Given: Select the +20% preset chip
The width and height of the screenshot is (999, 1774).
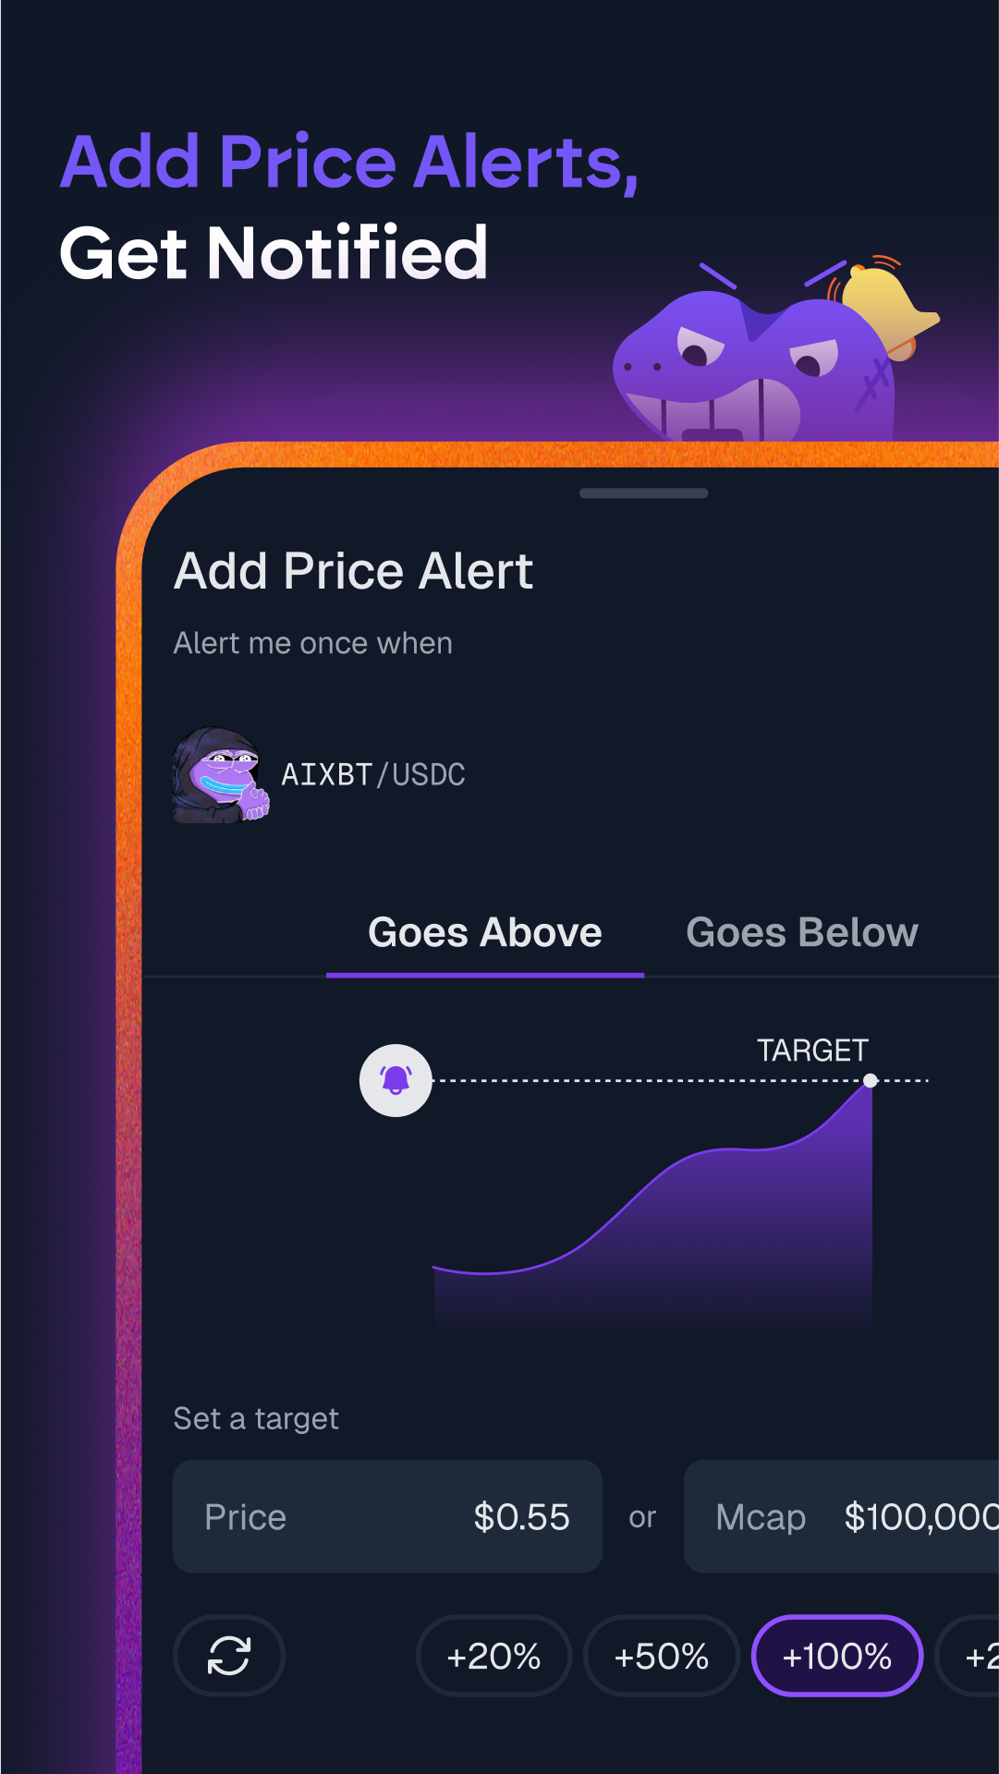Looking at the screenshot, I should tap(493, 1656).
